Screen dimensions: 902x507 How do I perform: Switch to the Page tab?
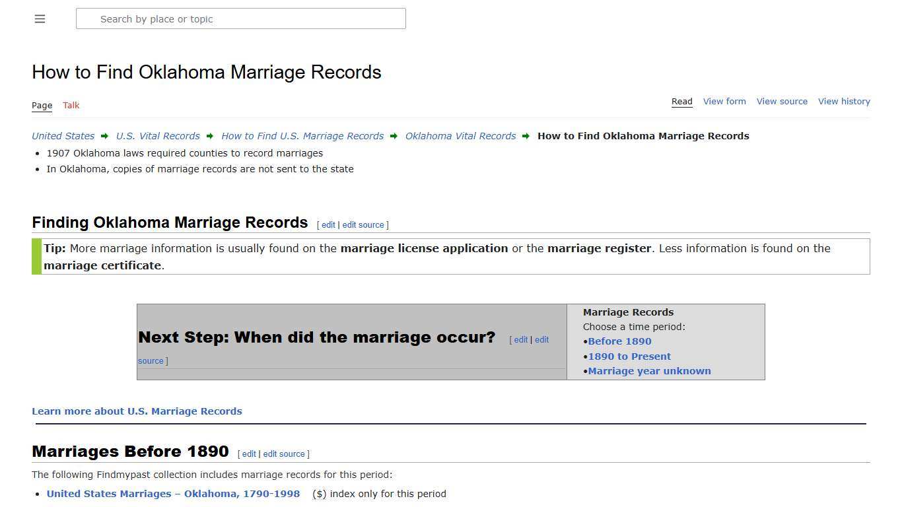click(x=42, y=105)
